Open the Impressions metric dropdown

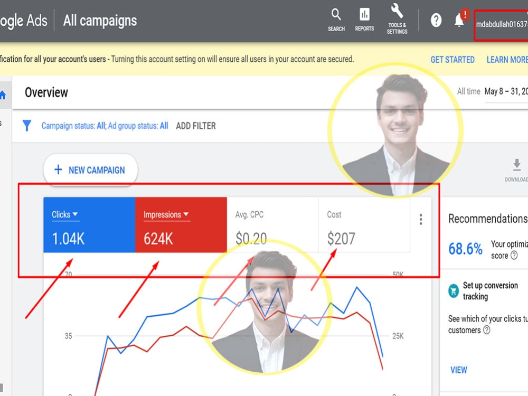[166, 214]
